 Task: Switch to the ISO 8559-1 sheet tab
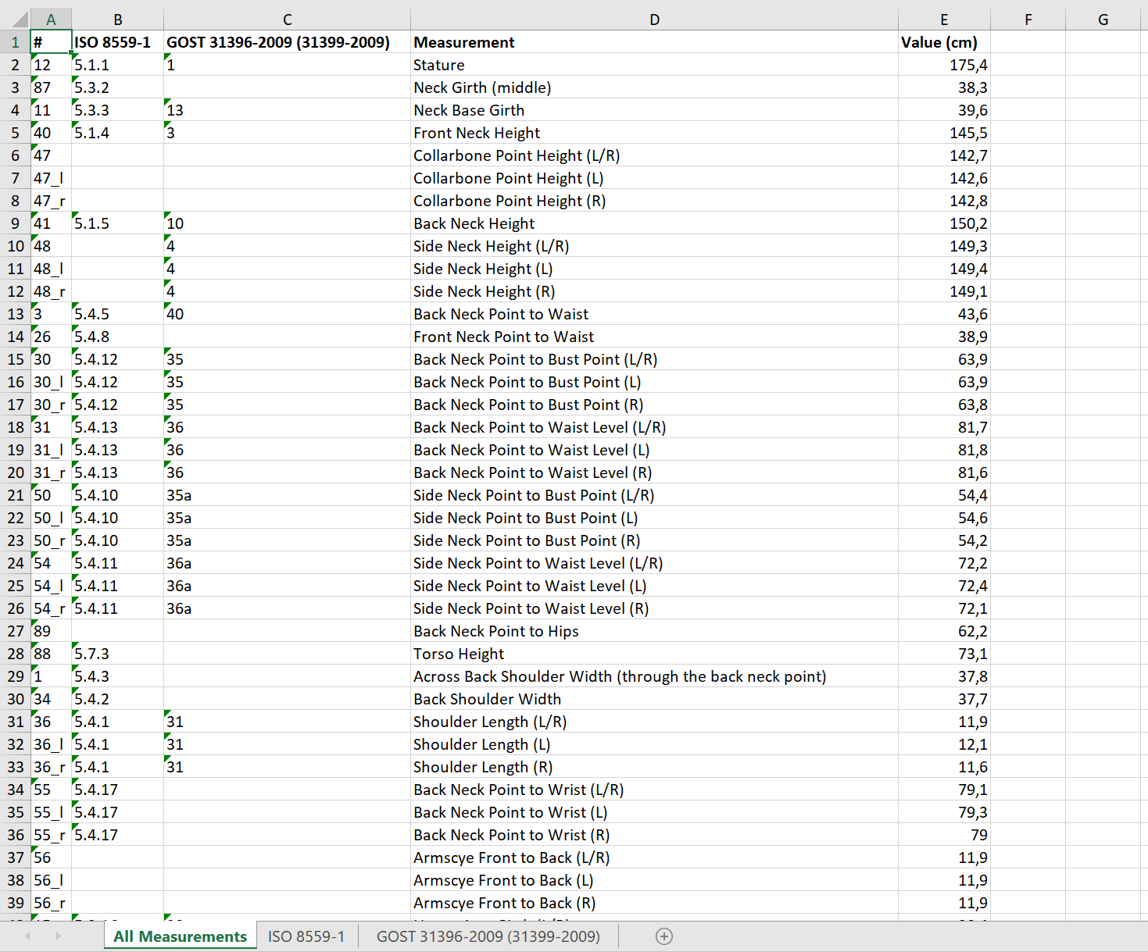(x=306, y=936)
